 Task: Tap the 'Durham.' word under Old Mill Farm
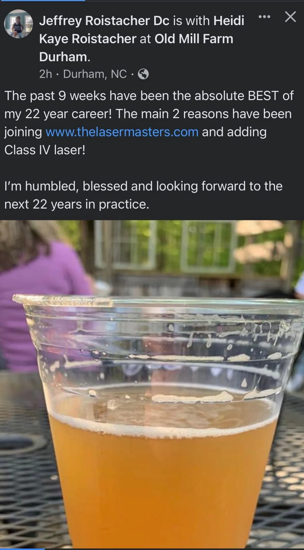point(65,57)
